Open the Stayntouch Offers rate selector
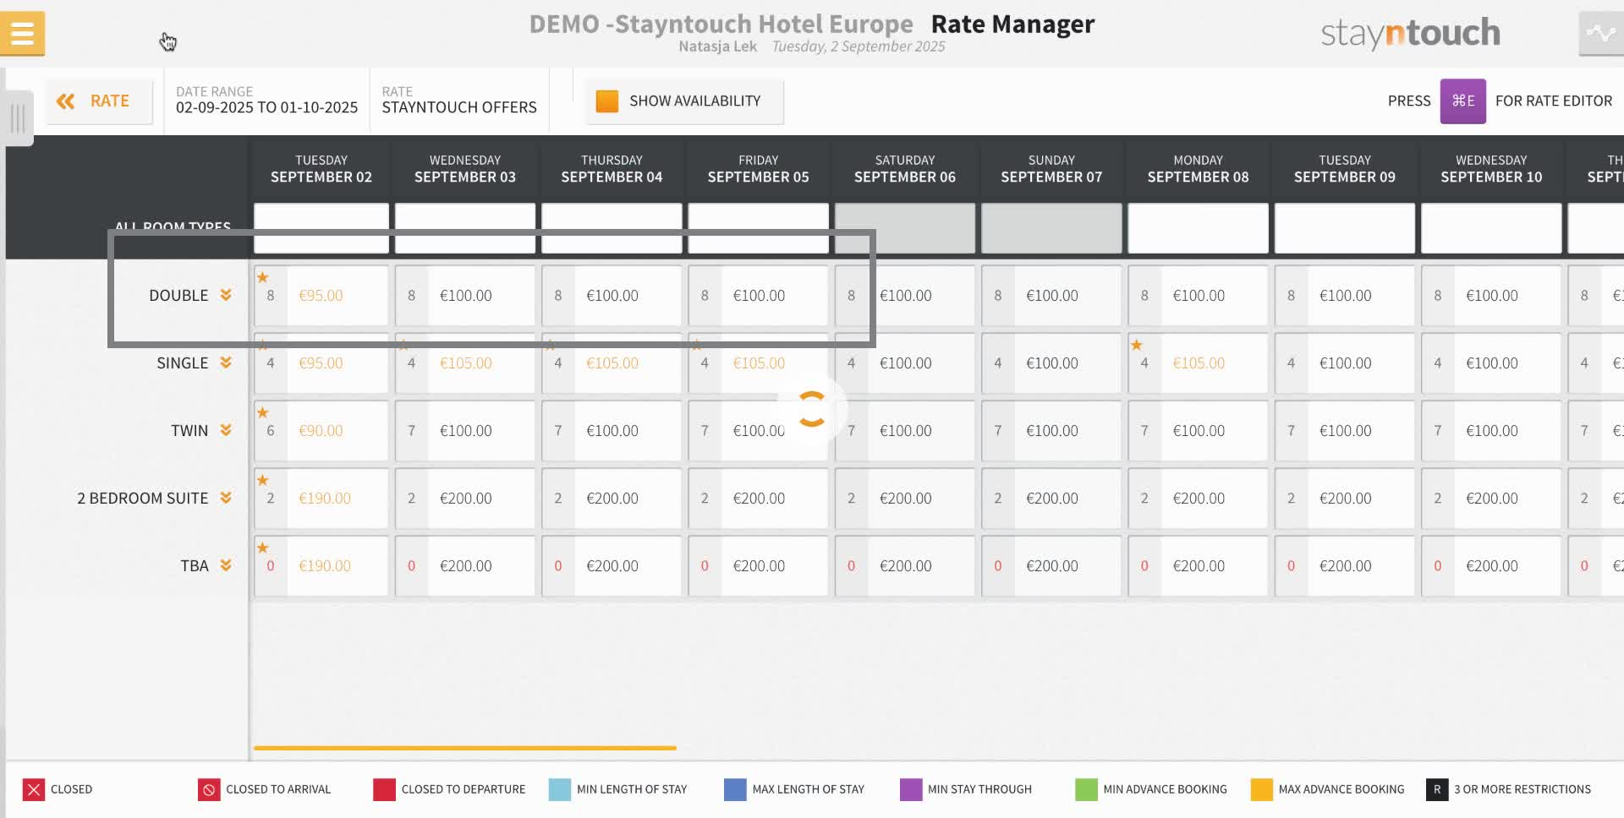This screenshot has height=818, width=1624. click(x=459, y=101)
